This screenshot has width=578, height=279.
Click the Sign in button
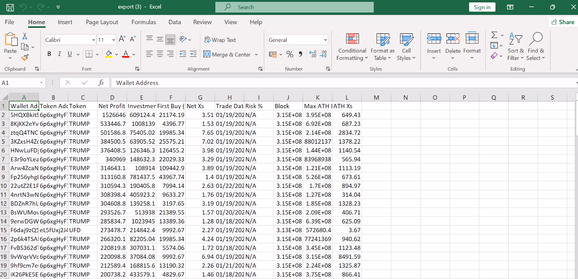pos(482,7)
